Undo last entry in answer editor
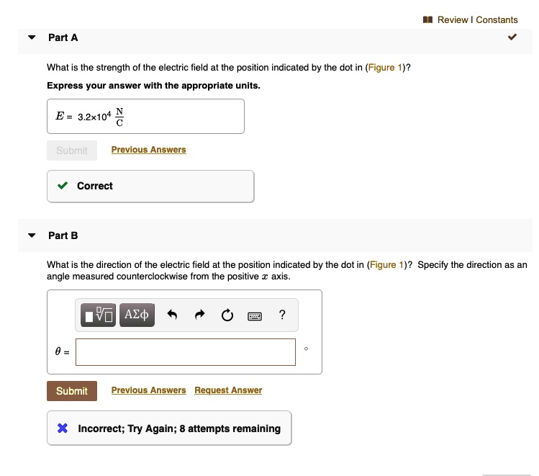539x476 pixels. pos(172,315)
